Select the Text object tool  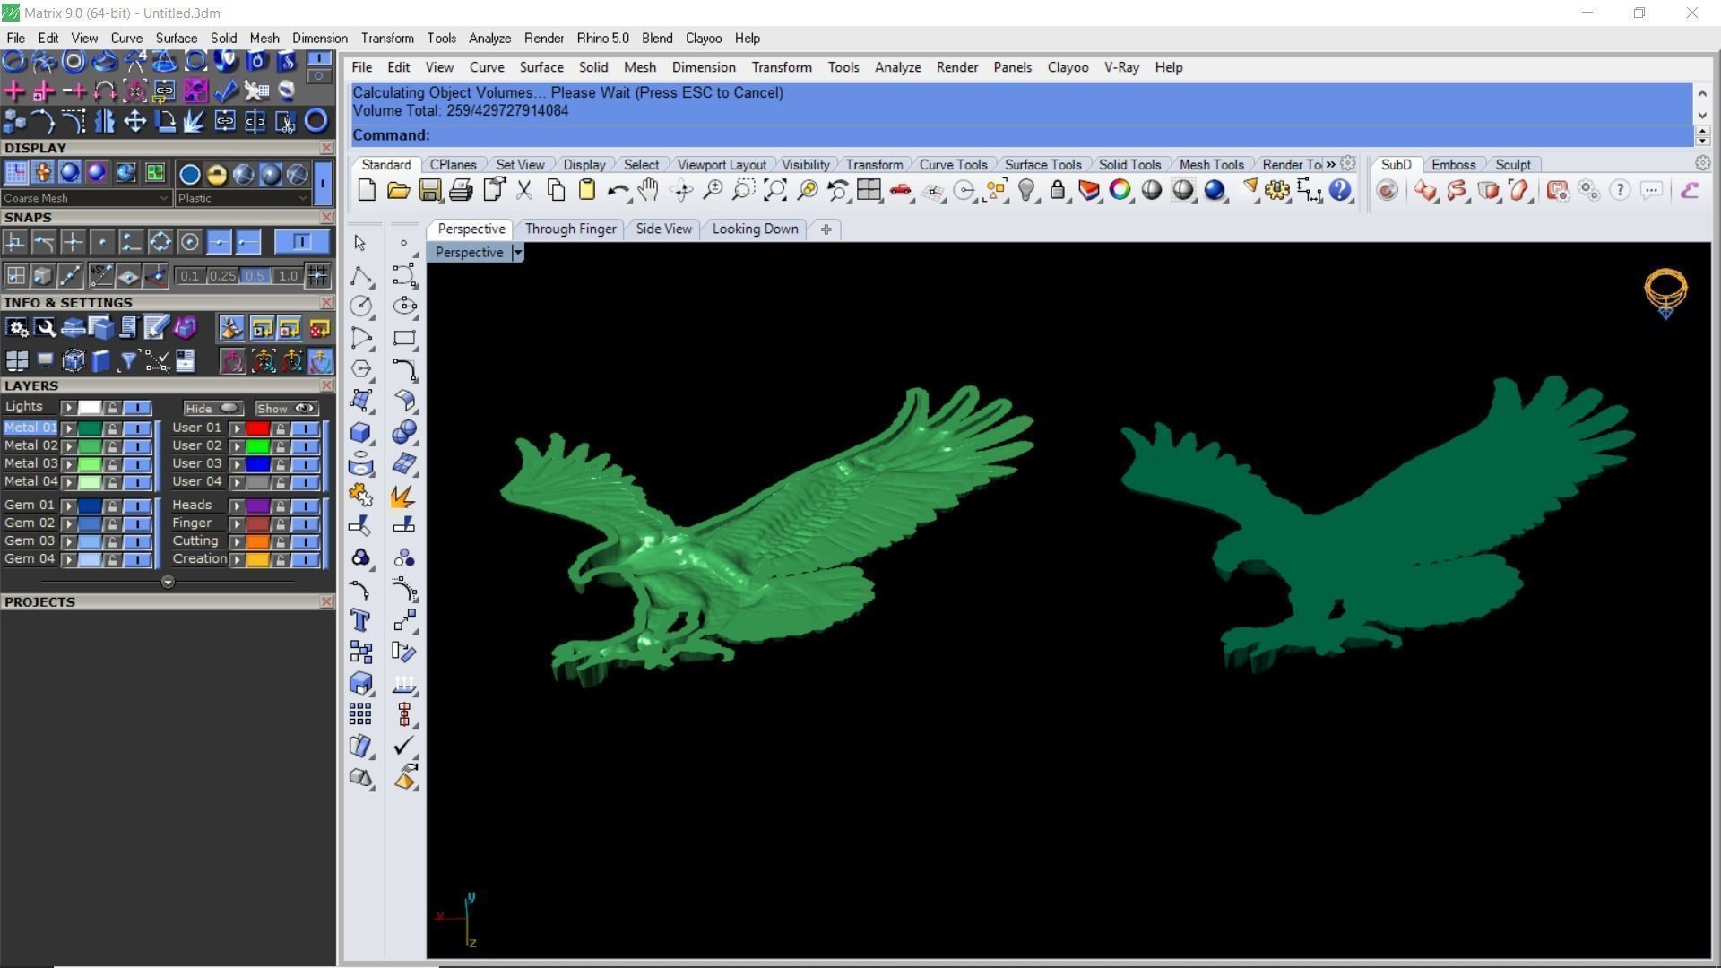(x=360, y=620)
